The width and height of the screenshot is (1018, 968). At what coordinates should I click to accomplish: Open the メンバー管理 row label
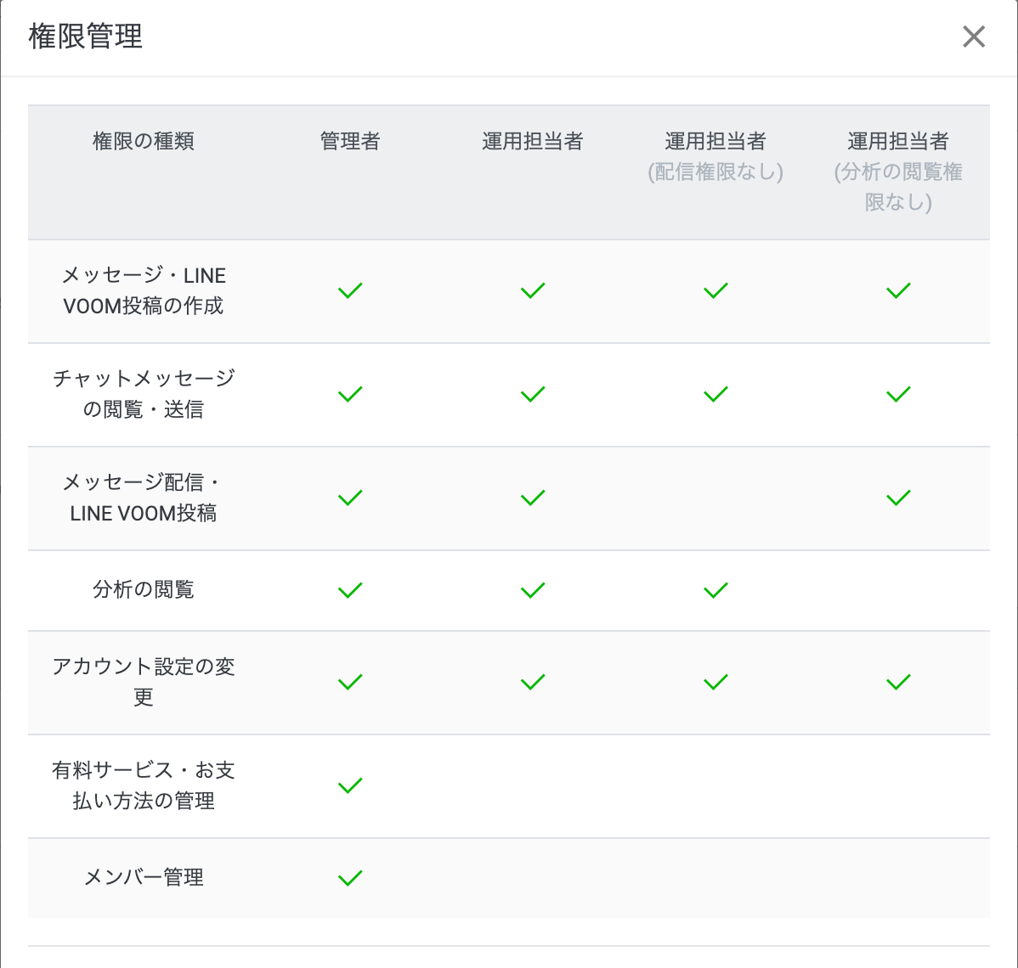144,878
